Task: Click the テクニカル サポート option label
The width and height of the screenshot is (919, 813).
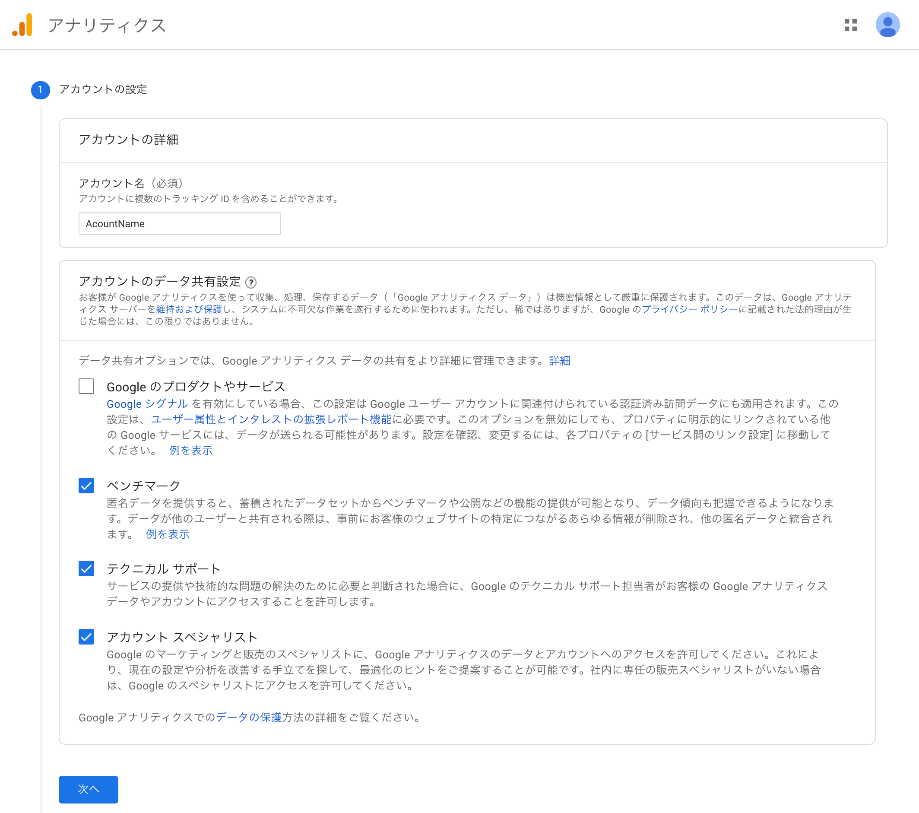Action: pos(164,569)
